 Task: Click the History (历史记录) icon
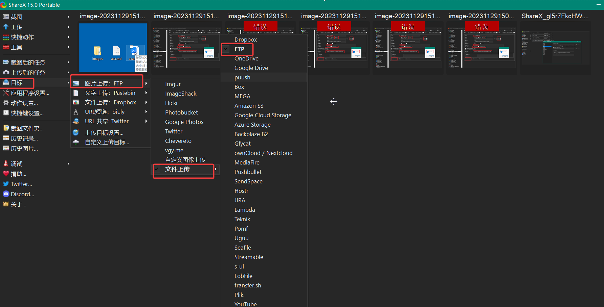(x=6, y=138)
